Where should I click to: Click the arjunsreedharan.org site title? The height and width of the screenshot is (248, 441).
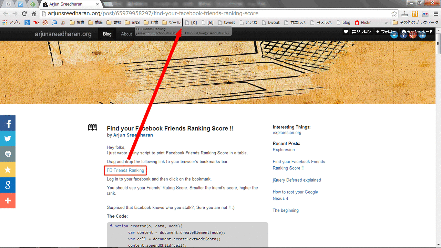(x=63, y=34)
